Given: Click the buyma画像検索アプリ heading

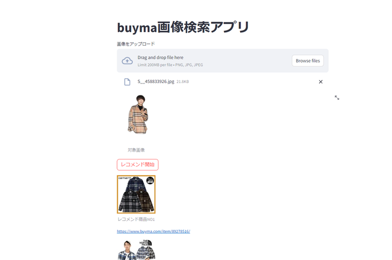Looking at the screenshot, I should tap(183, 27).
